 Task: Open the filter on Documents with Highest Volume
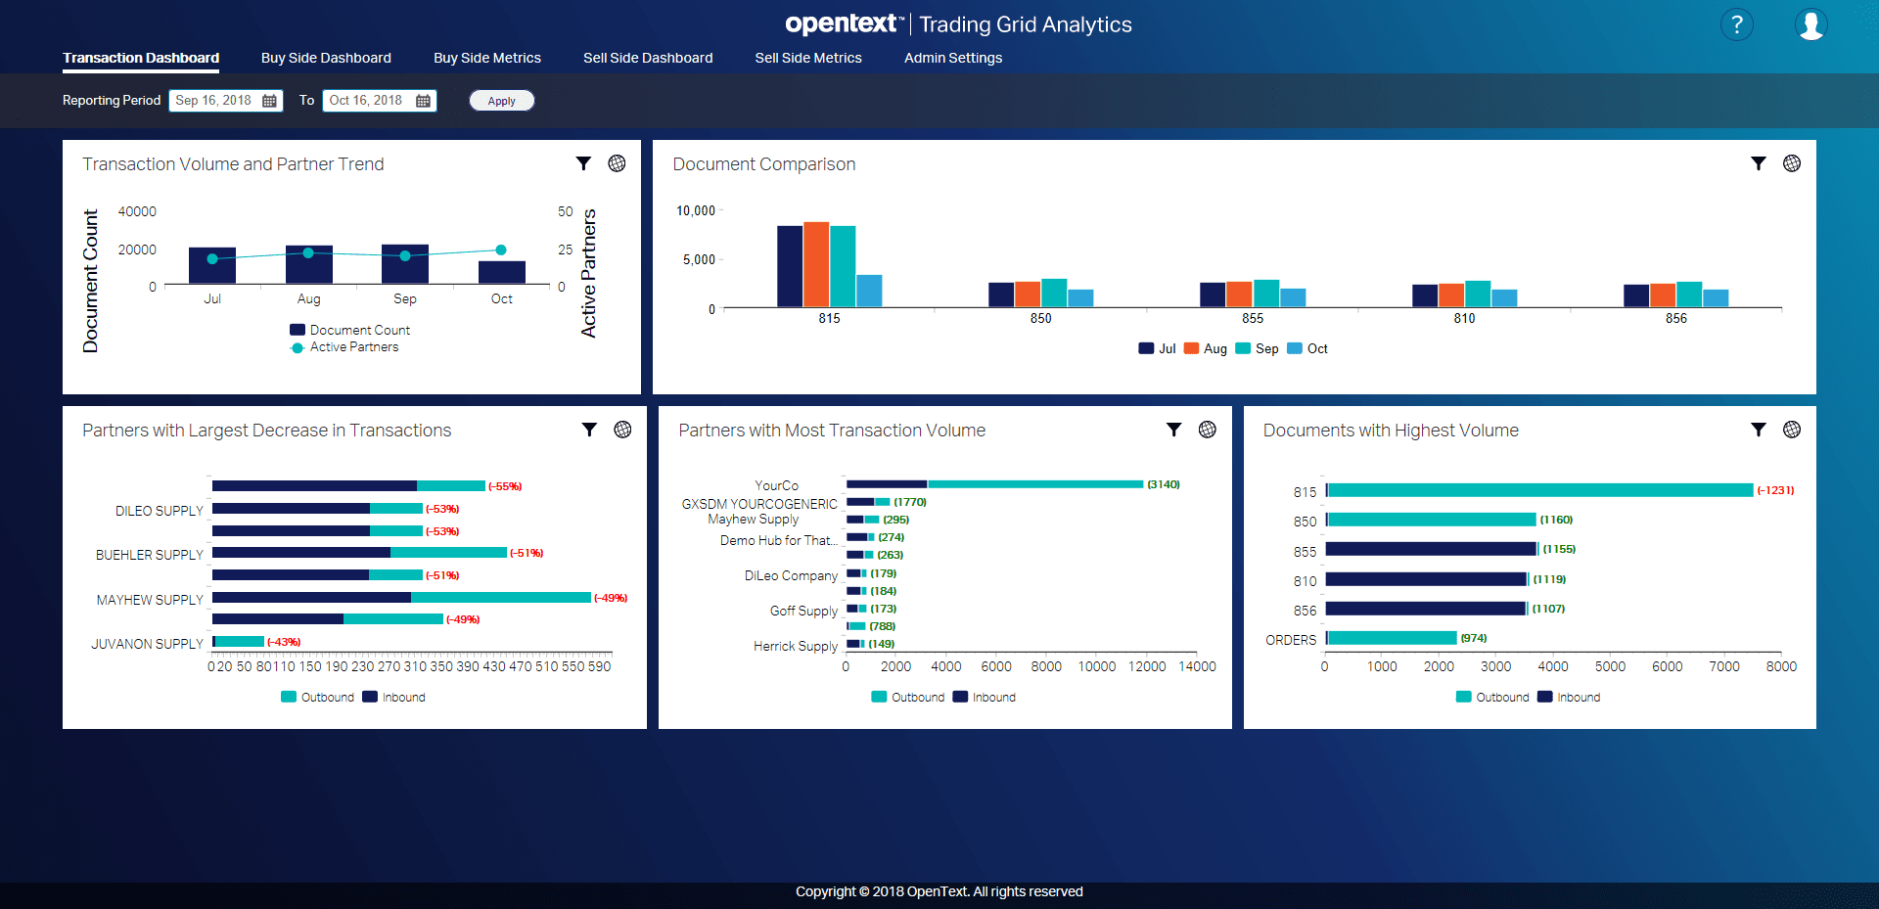click(x=1758, y=429)
